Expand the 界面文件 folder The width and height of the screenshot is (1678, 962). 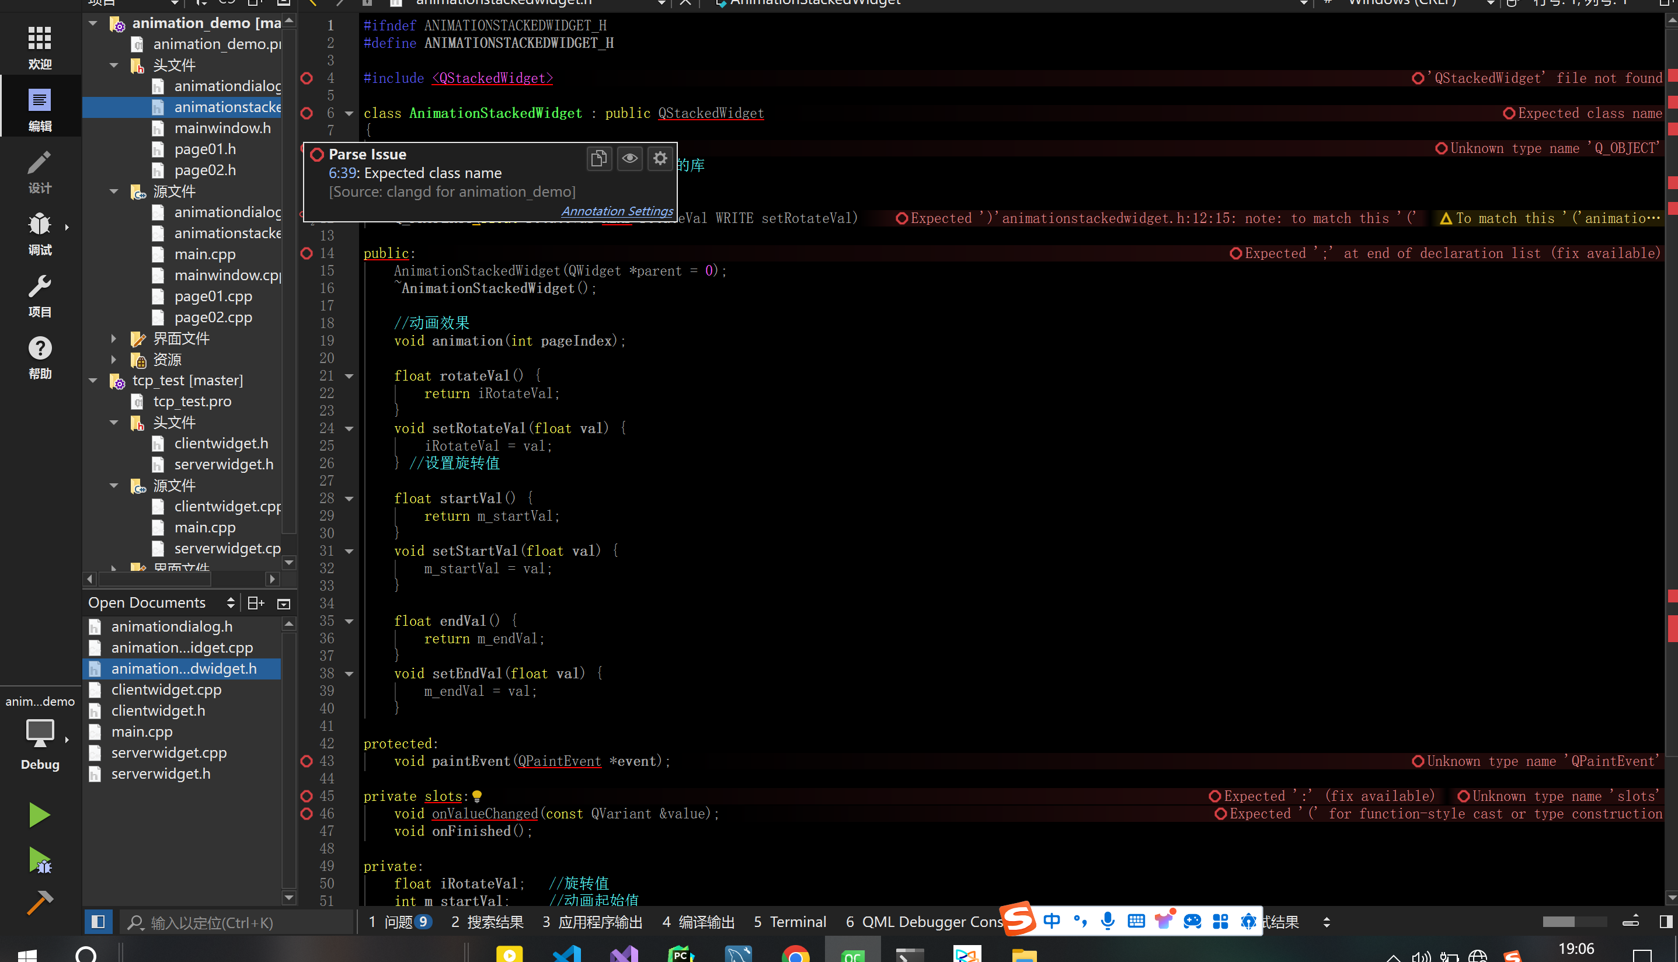coord(114,339)
